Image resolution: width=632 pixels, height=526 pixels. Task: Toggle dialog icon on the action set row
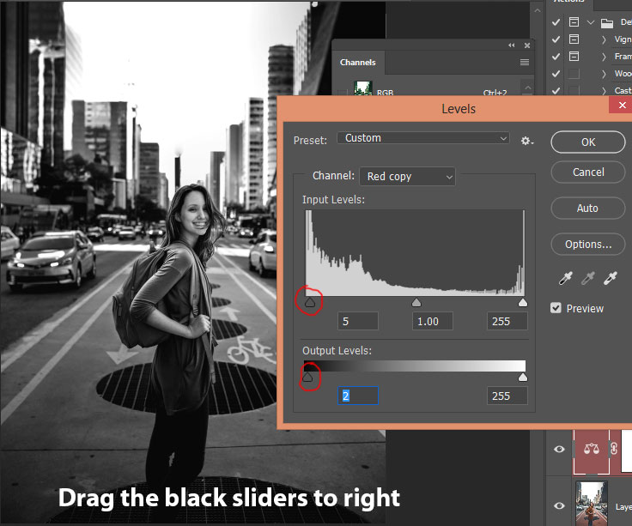[574, 21]
